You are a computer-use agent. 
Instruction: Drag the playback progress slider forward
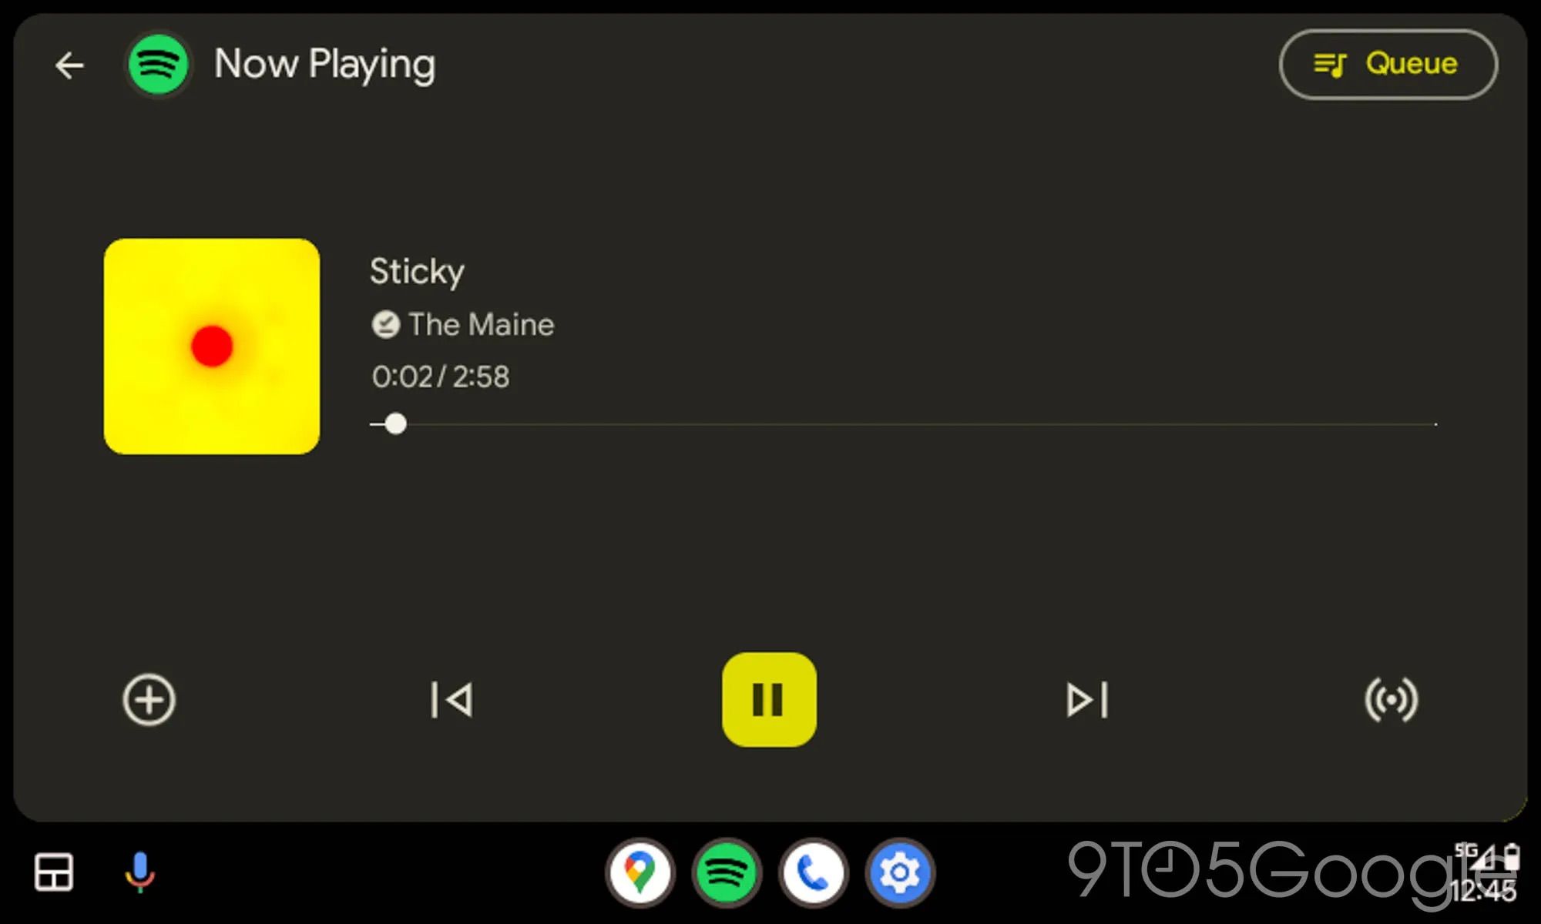pos(394,423)
